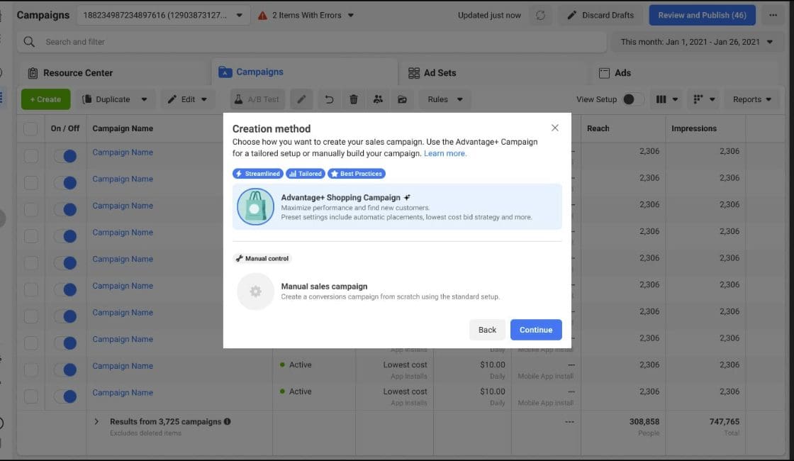Click the trash delete icon in toolbar
The width and height of the screenshot is (794, 461).
pyautogui.click(x=353, y=99)
